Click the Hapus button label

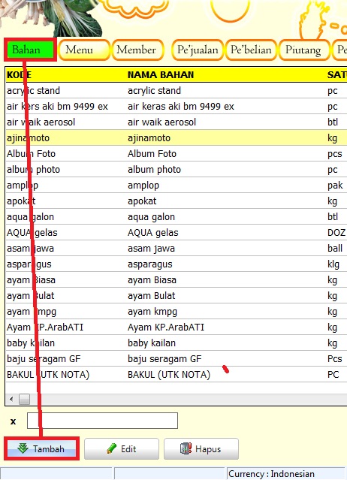[208, 449]
